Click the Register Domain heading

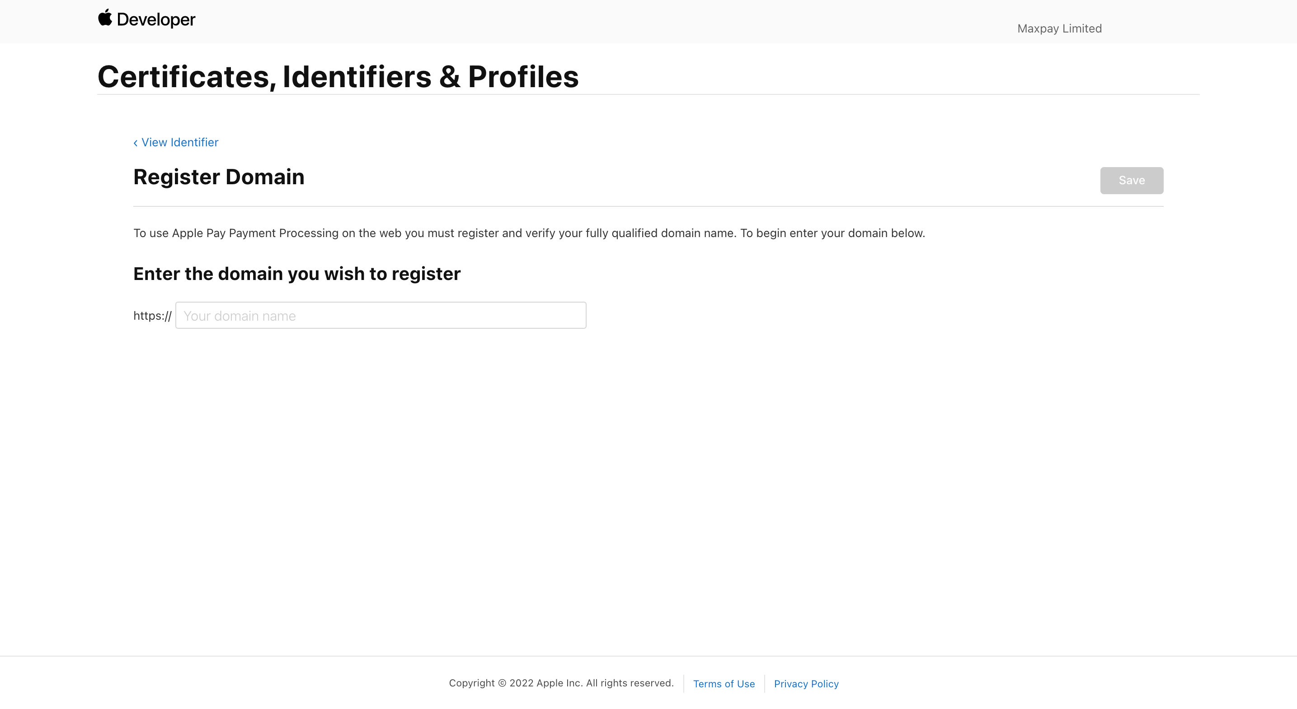219,177
